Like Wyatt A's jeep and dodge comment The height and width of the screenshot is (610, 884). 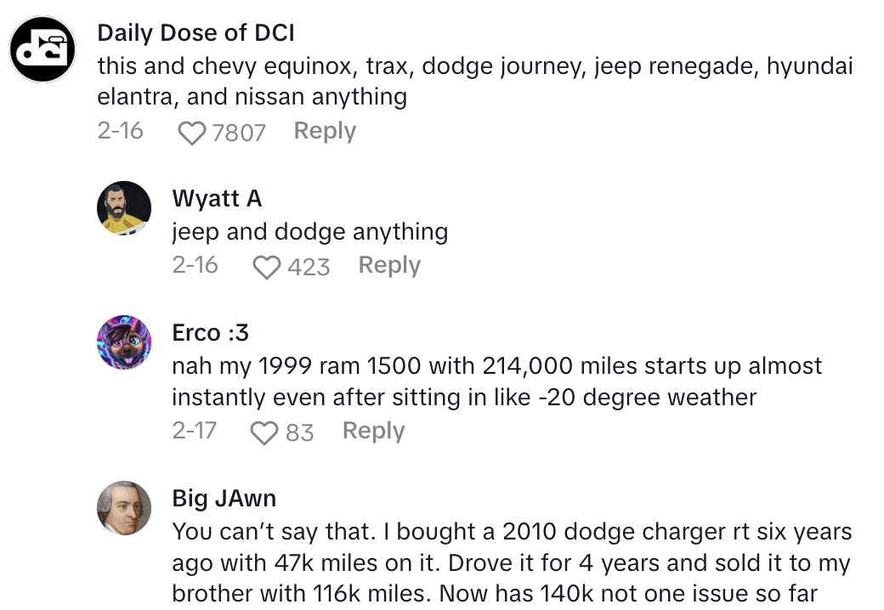[x=267, y=267]
